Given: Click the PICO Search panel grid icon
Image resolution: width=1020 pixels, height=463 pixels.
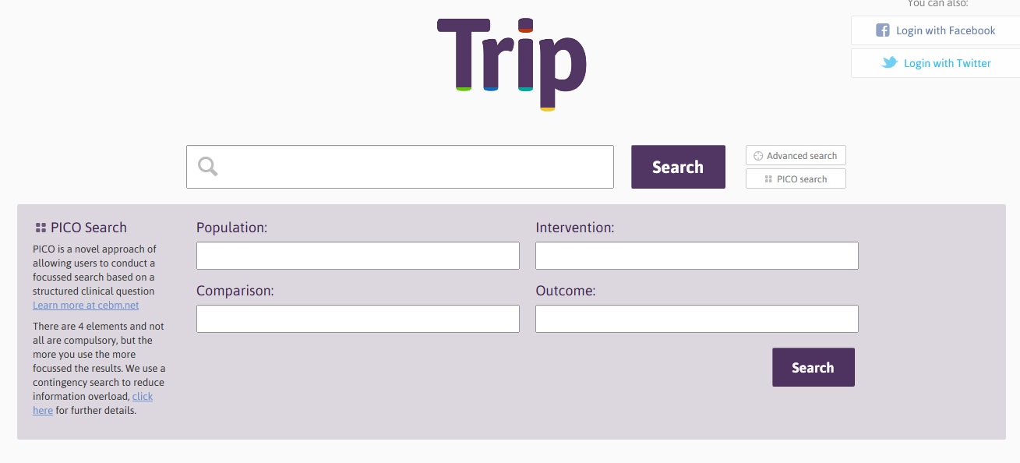Looking at the screenshot, I should 39,227.
